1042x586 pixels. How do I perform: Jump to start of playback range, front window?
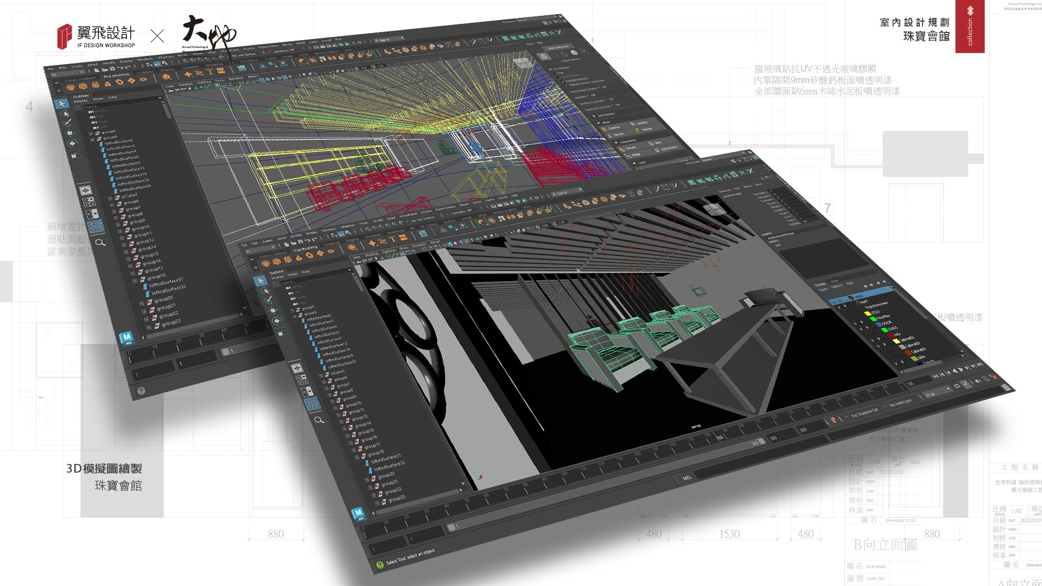tap(935, 376)
